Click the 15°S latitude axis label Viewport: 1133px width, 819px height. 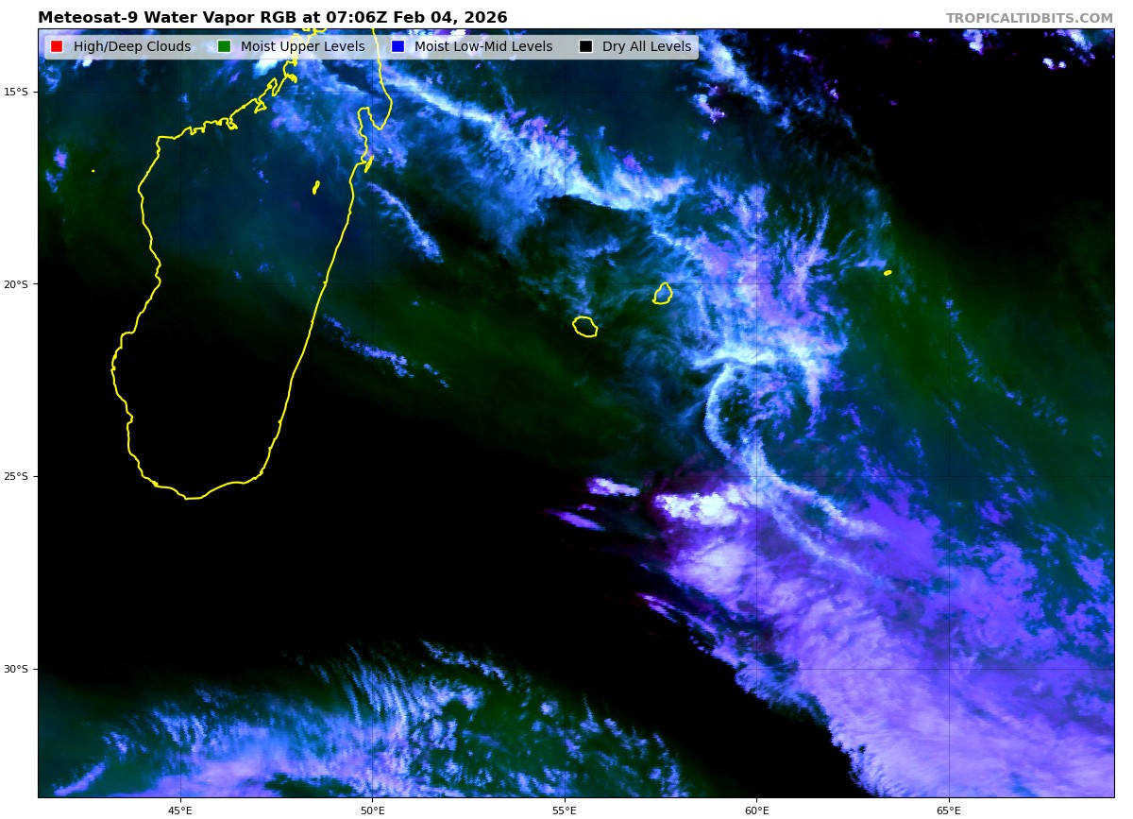tap(15, 92)
